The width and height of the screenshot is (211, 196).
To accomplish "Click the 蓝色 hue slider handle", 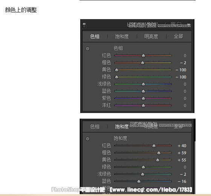I will pyautogui.click(x=143, y=91).
